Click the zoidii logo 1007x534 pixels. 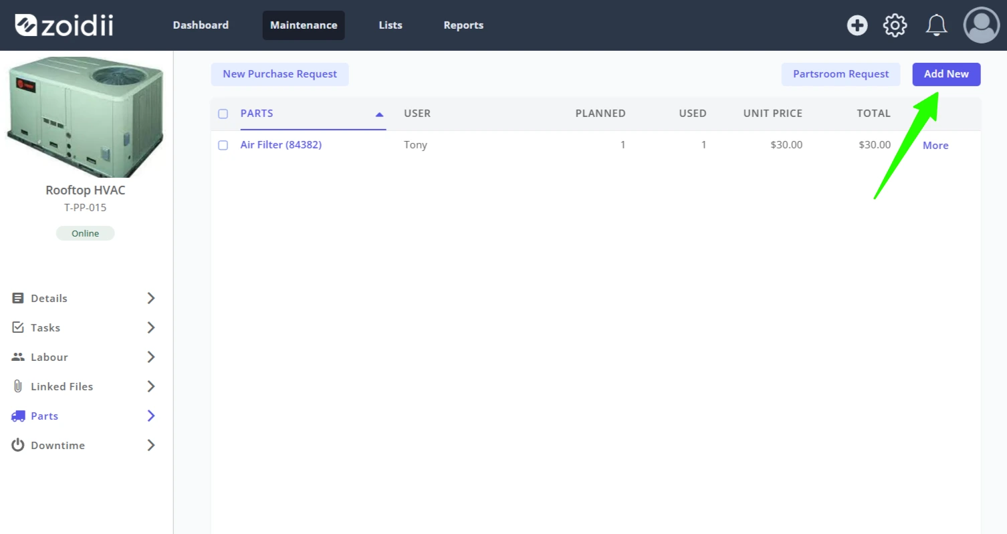(64, 25)
